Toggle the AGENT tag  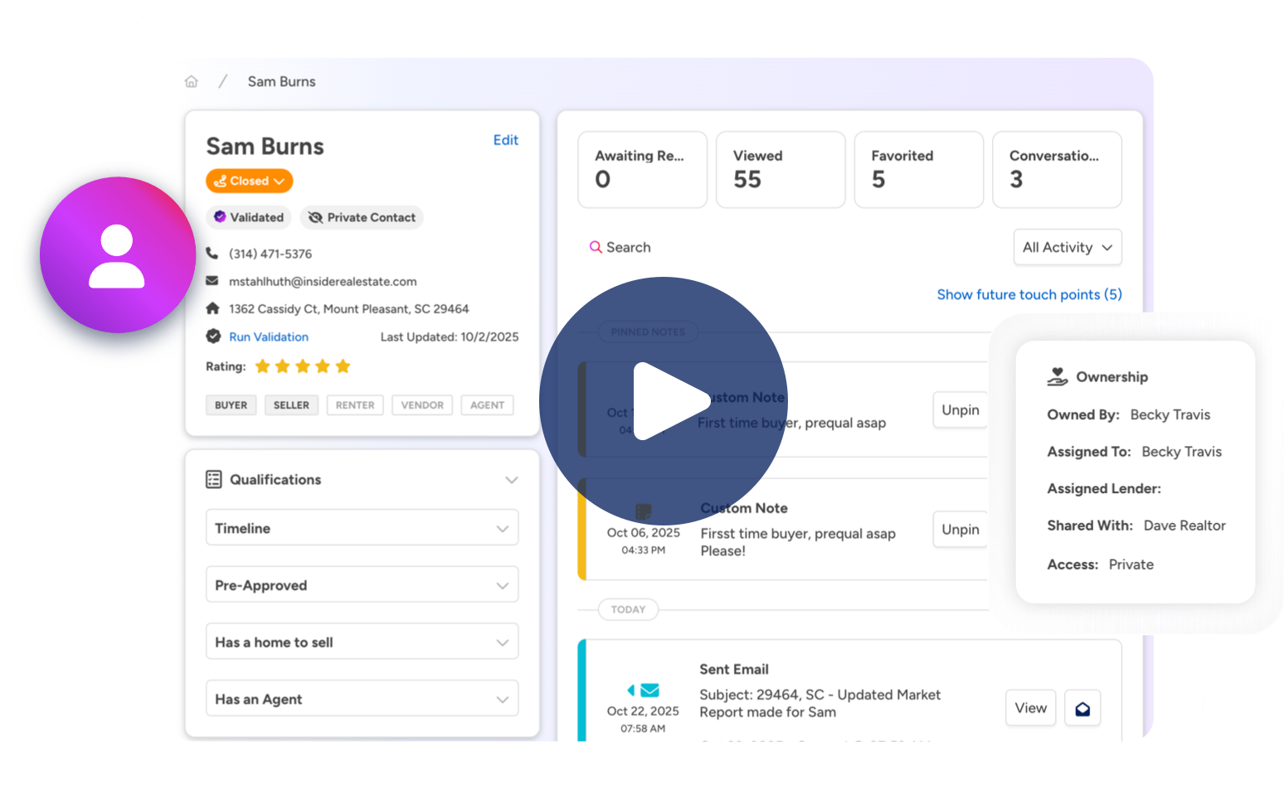point(487,405)
